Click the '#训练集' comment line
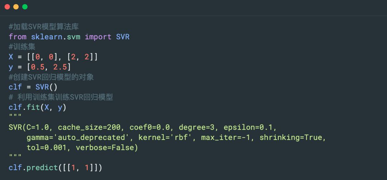The height and width of the screenshot is (180, 387). point(22,47)
